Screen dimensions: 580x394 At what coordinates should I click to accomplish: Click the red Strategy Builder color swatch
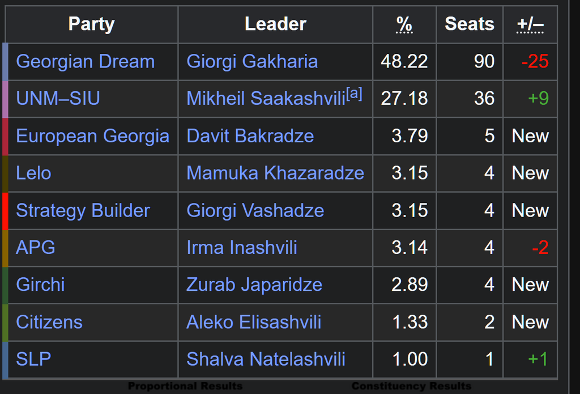[x=5, y=211]
